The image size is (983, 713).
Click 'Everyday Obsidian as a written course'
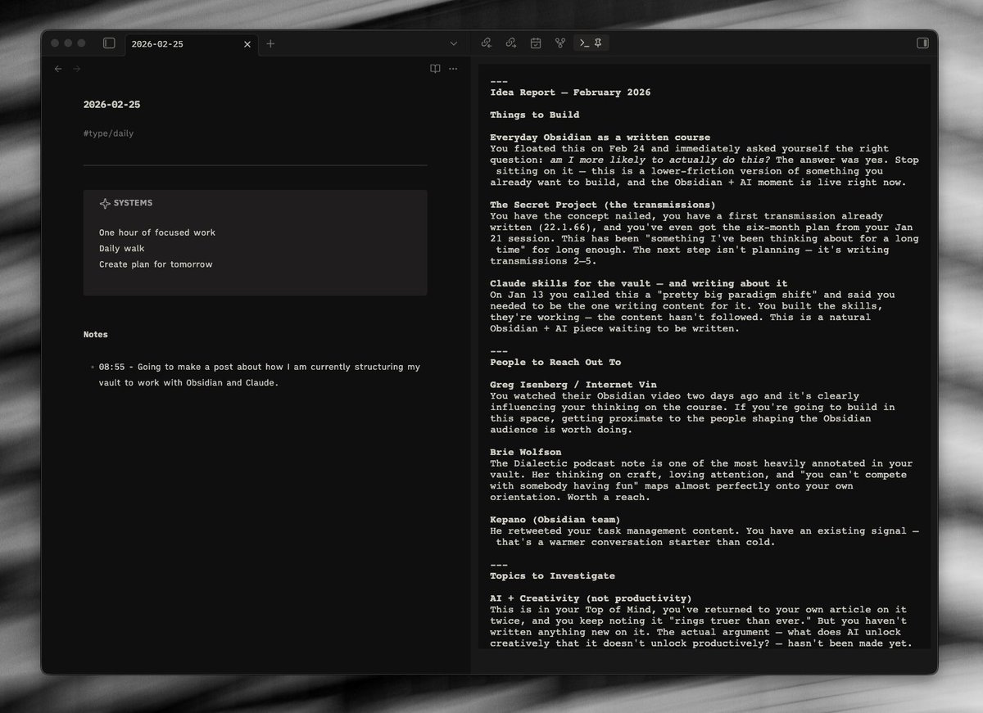click(x=600, y=138)
